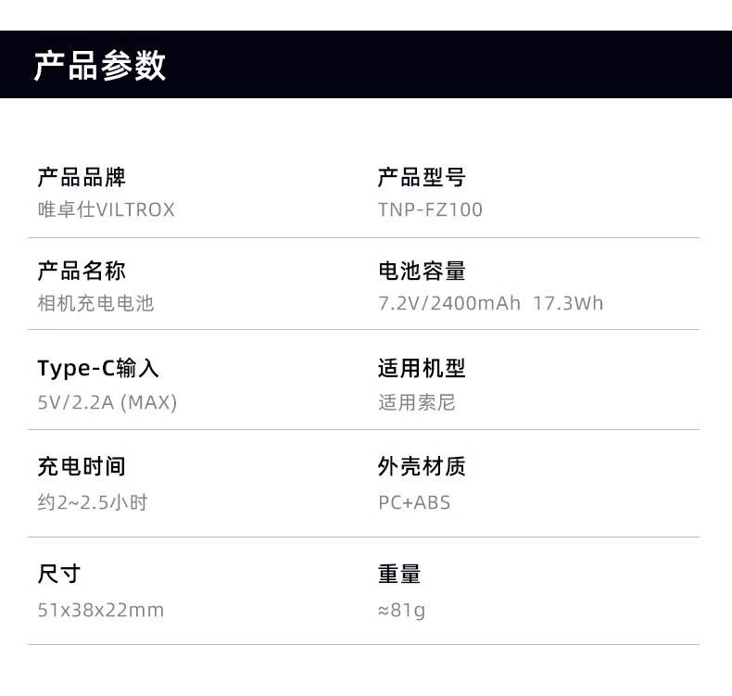Click the 适用索尼 compatibility text
The width and height of the screenshot is (732, 696).
tap(417, 402)
